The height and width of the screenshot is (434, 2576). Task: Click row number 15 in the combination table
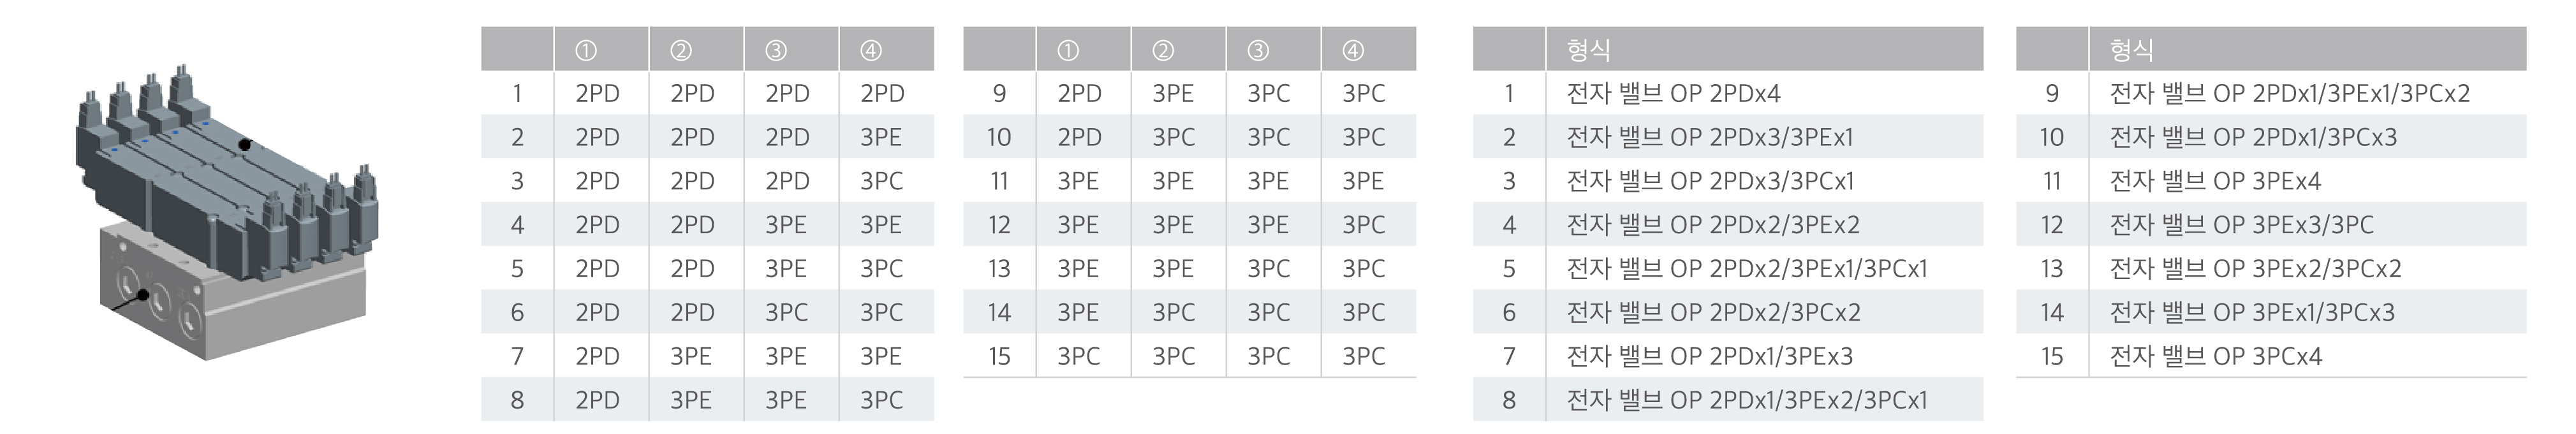999,357
